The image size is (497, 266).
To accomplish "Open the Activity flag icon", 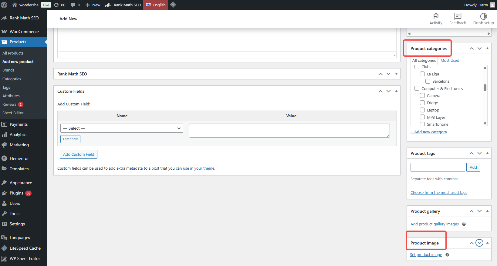I will [436, 16].
